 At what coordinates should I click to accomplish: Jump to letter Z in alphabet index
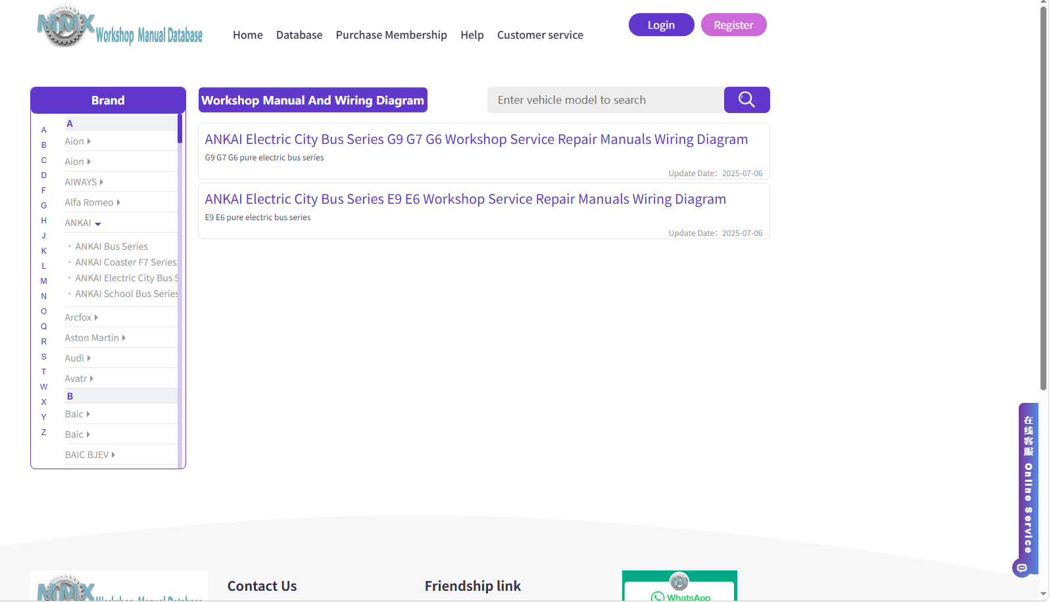[x=44, y=432]
